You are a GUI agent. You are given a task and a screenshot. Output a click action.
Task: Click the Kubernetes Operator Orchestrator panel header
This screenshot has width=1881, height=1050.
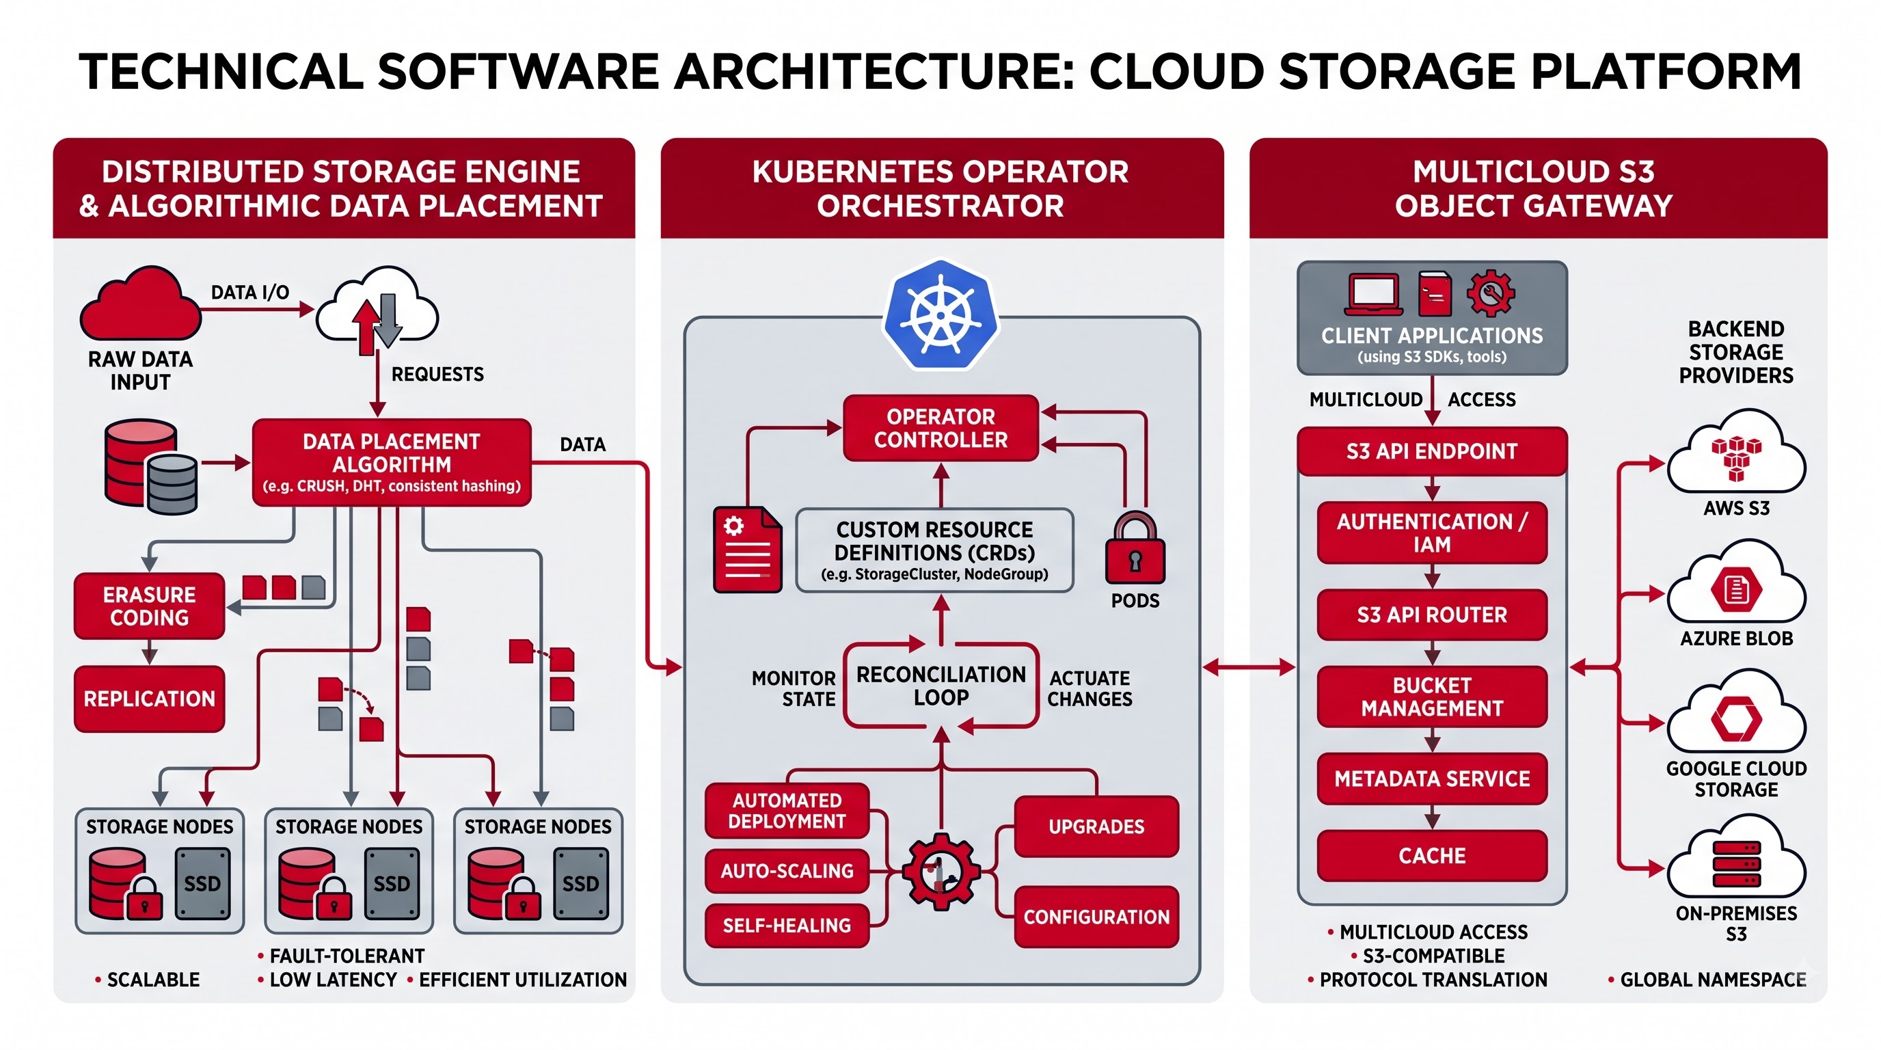(942, 189)
